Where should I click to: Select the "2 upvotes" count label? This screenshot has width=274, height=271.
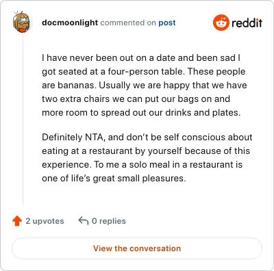point(45,221)
